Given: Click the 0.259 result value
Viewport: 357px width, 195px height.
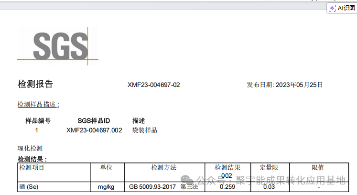Looking at the screenshot, I should pyautogui.click(x=228, y=187).
